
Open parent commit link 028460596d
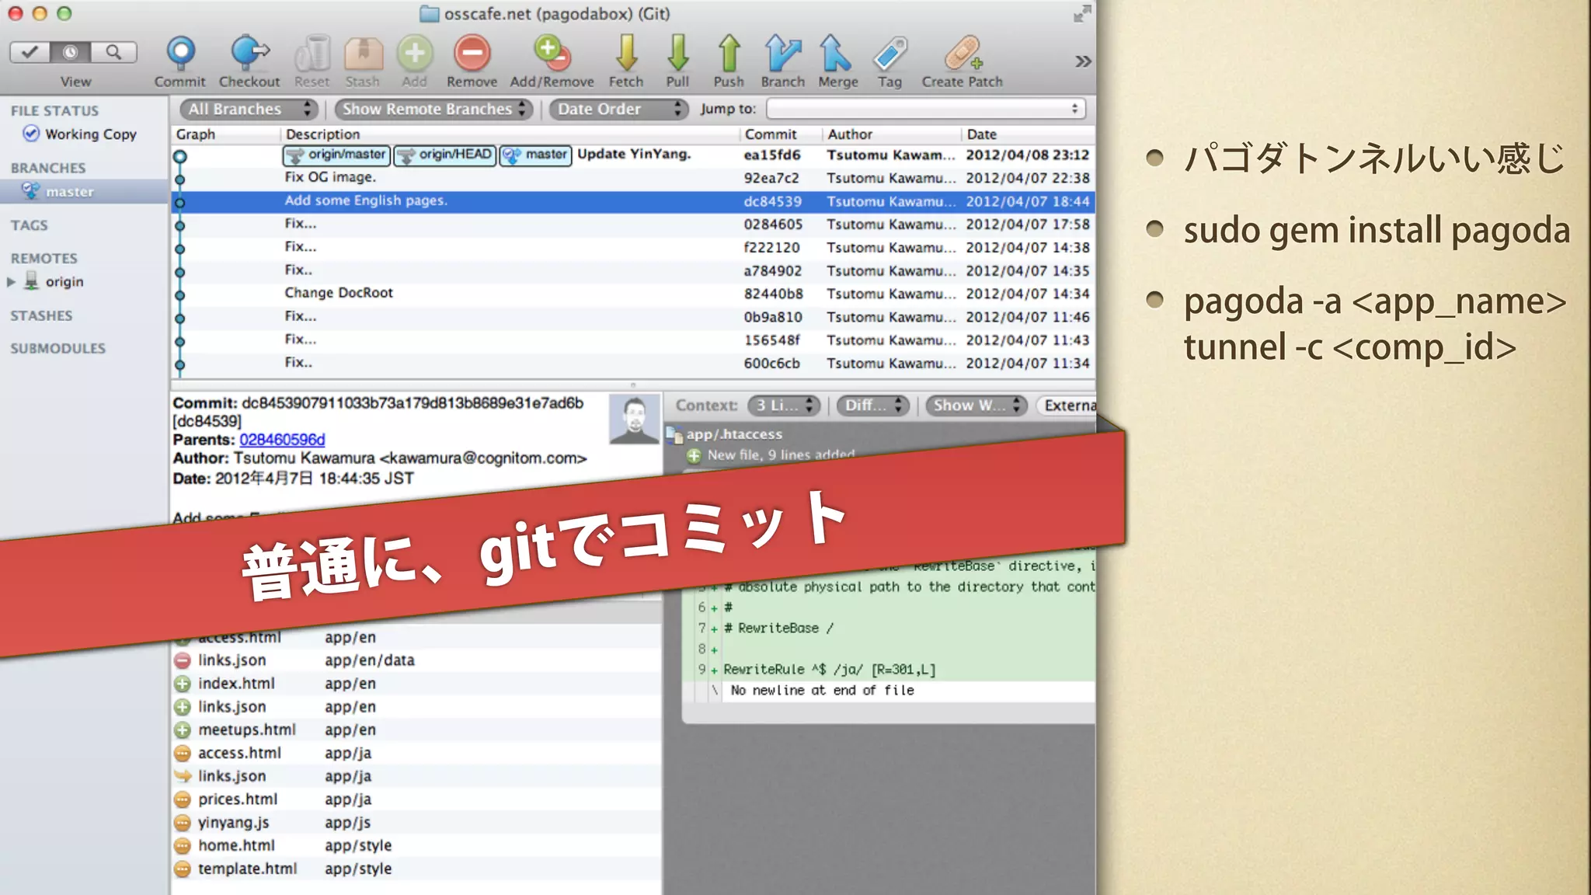point(282,440)
